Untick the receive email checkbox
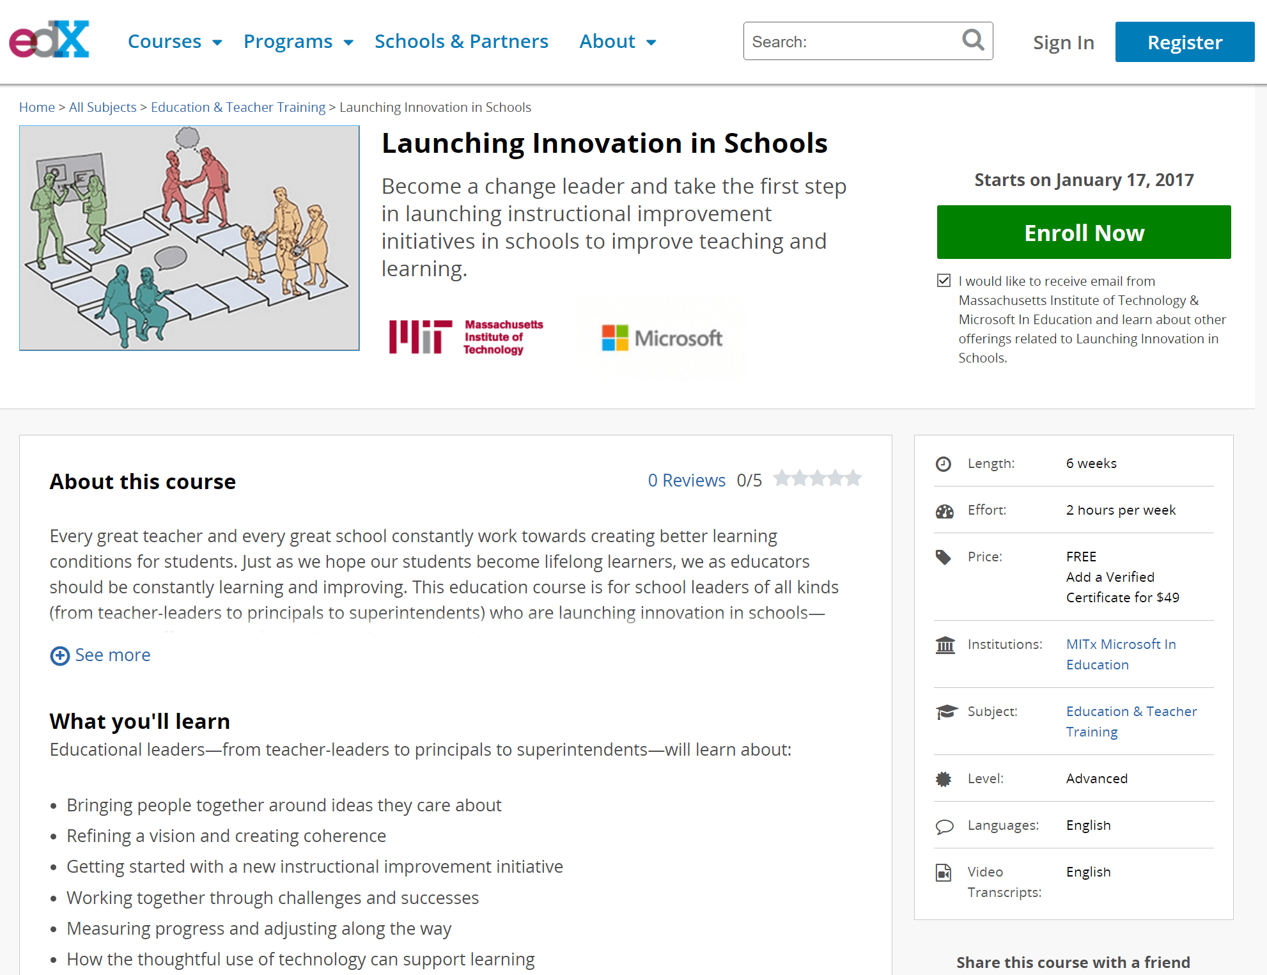This screenshot has width=1267, height=975. tap(944, 281)
